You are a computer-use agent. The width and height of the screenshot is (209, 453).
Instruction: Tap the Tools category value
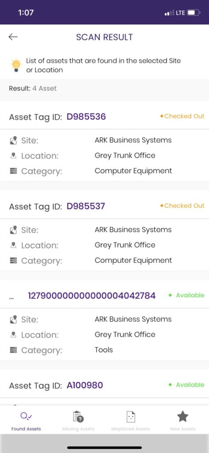(104, 350)
